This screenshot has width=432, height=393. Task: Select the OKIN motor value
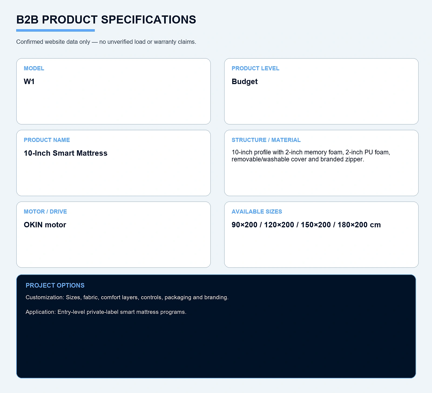tap(45, 225)
